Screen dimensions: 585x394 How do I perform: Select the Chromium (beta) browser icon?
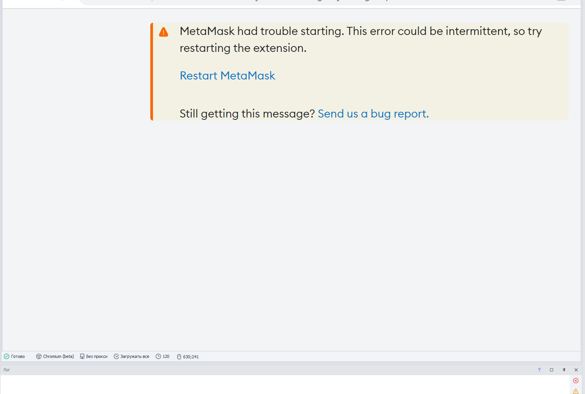39,356
